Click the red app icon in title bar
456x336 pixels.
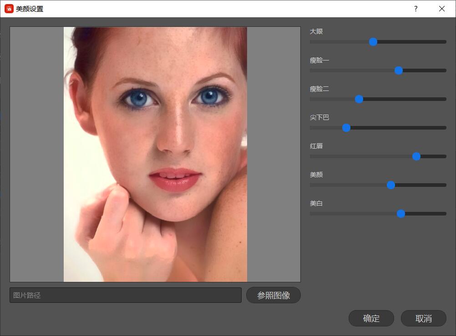(x=9, y=9)
